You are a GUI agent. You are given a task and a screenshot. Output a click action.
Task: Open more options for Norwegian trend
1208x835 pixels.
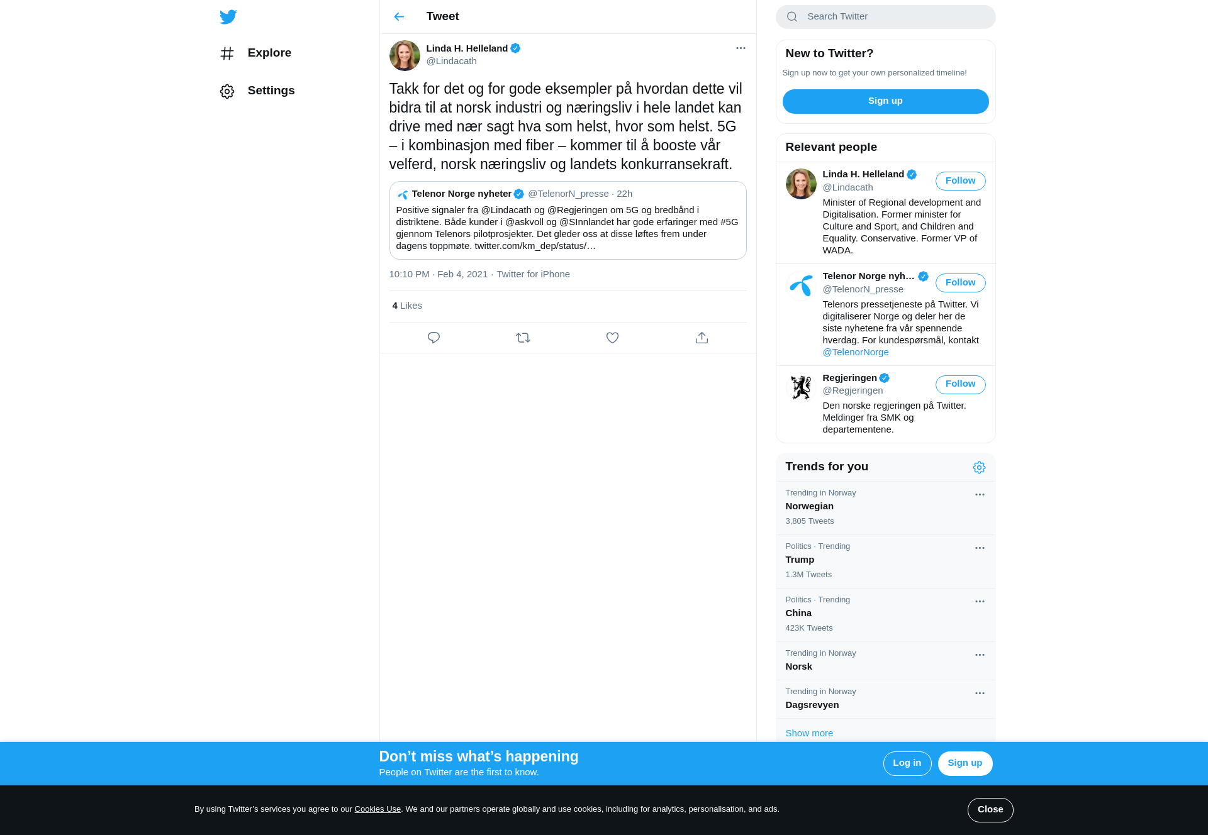(980, 495)
